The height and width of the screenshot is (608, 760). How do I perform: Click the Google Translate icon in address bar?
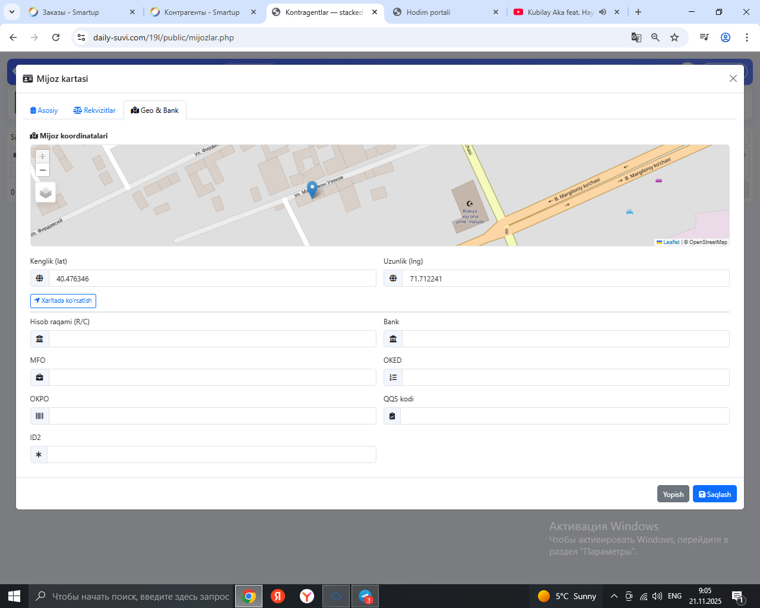click(x=636, y=37)
